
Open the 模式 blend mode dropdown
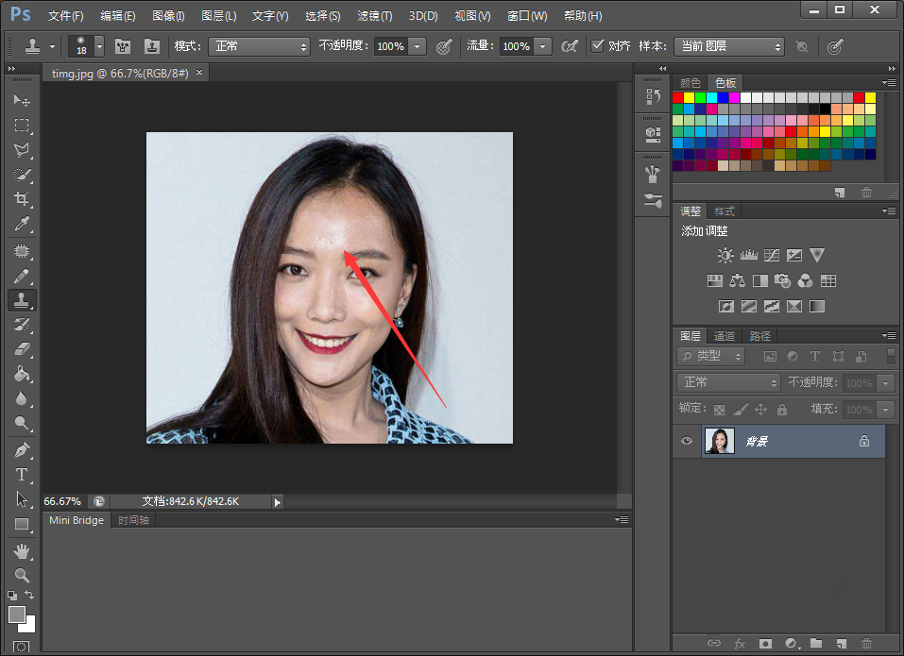pos(259,46)
